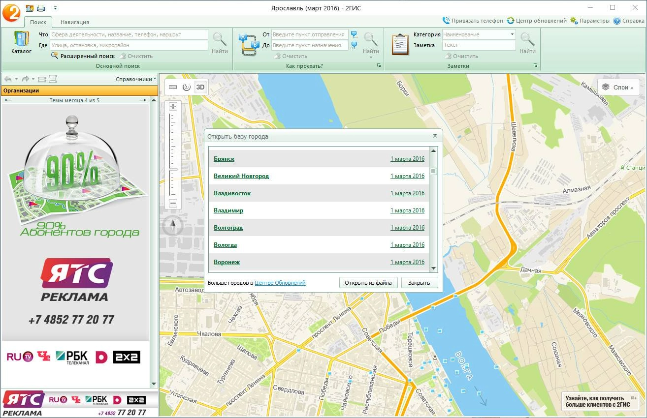
Task: Click the back arrow in the directory panel
Action: 8,79
